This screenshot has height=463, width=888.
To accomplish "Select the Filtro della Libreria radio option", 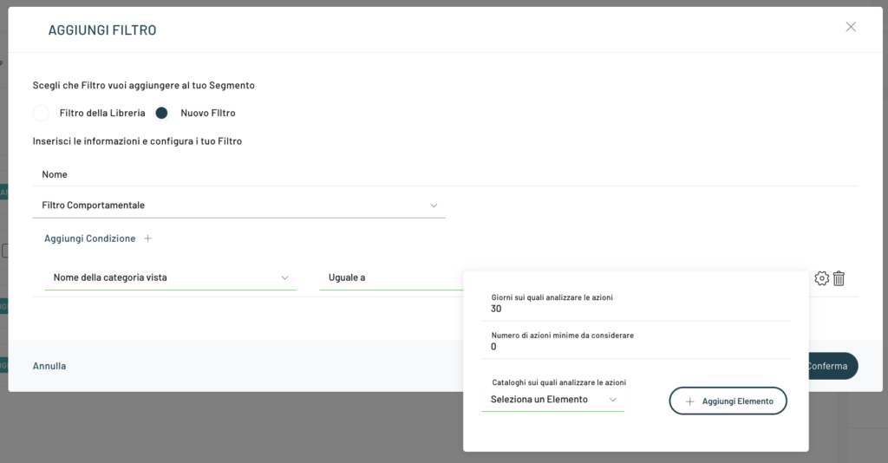I will tap(41, 113).
